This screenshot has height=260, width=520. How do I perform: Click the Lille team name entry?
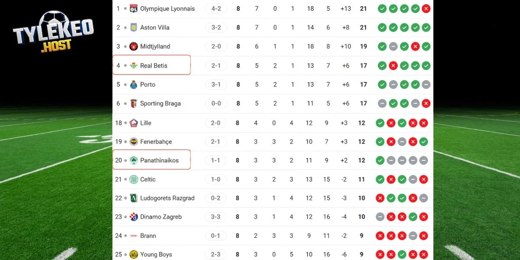(x=145, y=123)
